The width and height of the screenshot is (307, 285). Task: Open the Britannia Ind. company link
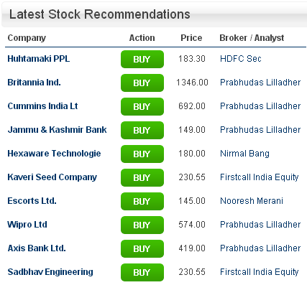[34, 83]
